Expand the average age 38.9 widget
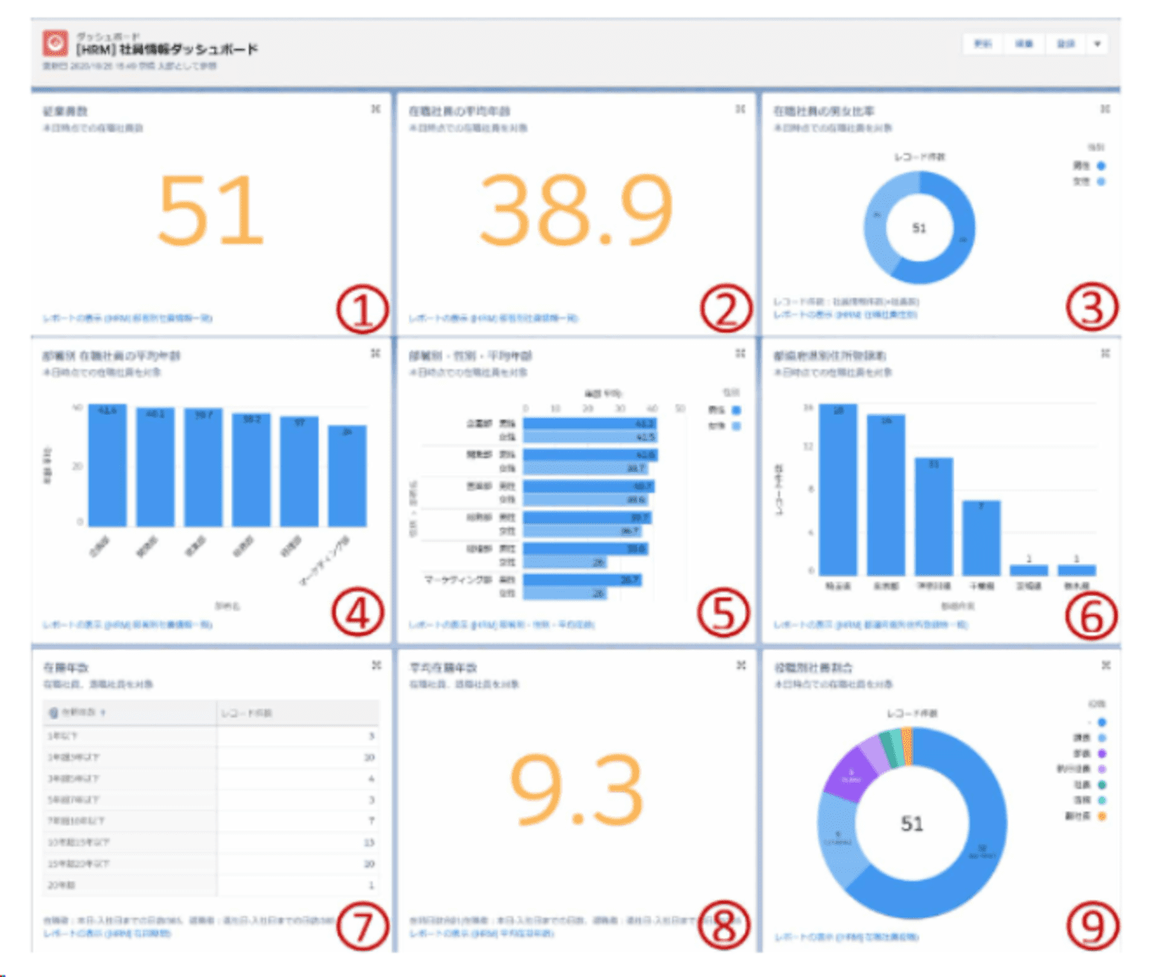Viewport: 1163px width, 977px height. (x=740, y=109)
